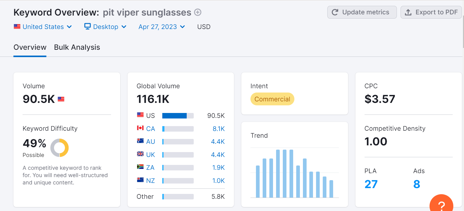This screenshot has width=464, height=211.
Task: Switch to the Bulk Analysis tab
Action: pyautogui.click(x=77, y=47)
